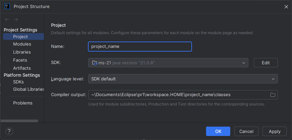This screenshot has width=292, height=140.
Task: Click the SDK folder icon for ms-21
Action: (95, 63)
